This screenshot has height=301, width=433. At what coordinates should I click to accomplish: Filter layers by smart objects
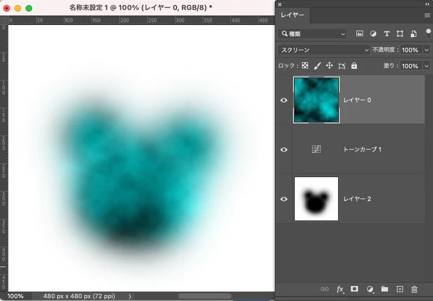click(x=414, y=34)
